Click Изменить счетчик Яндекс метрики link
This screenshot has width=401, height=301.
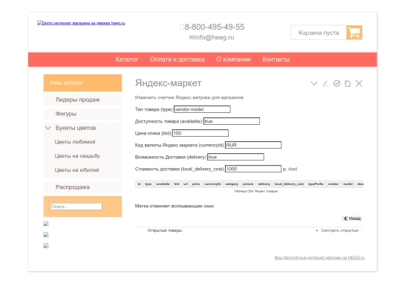point(189,97)
